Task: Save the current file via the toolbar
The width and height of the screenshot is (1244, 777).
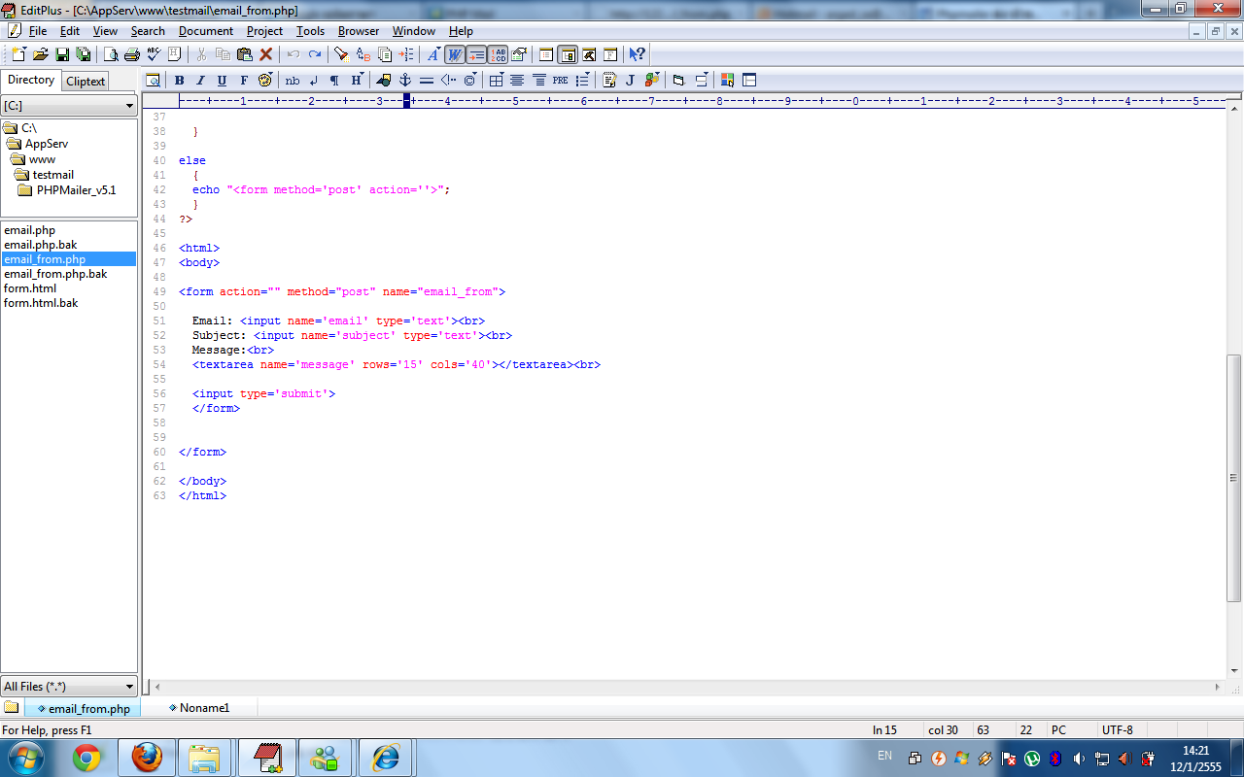Action: click(62, 54)
